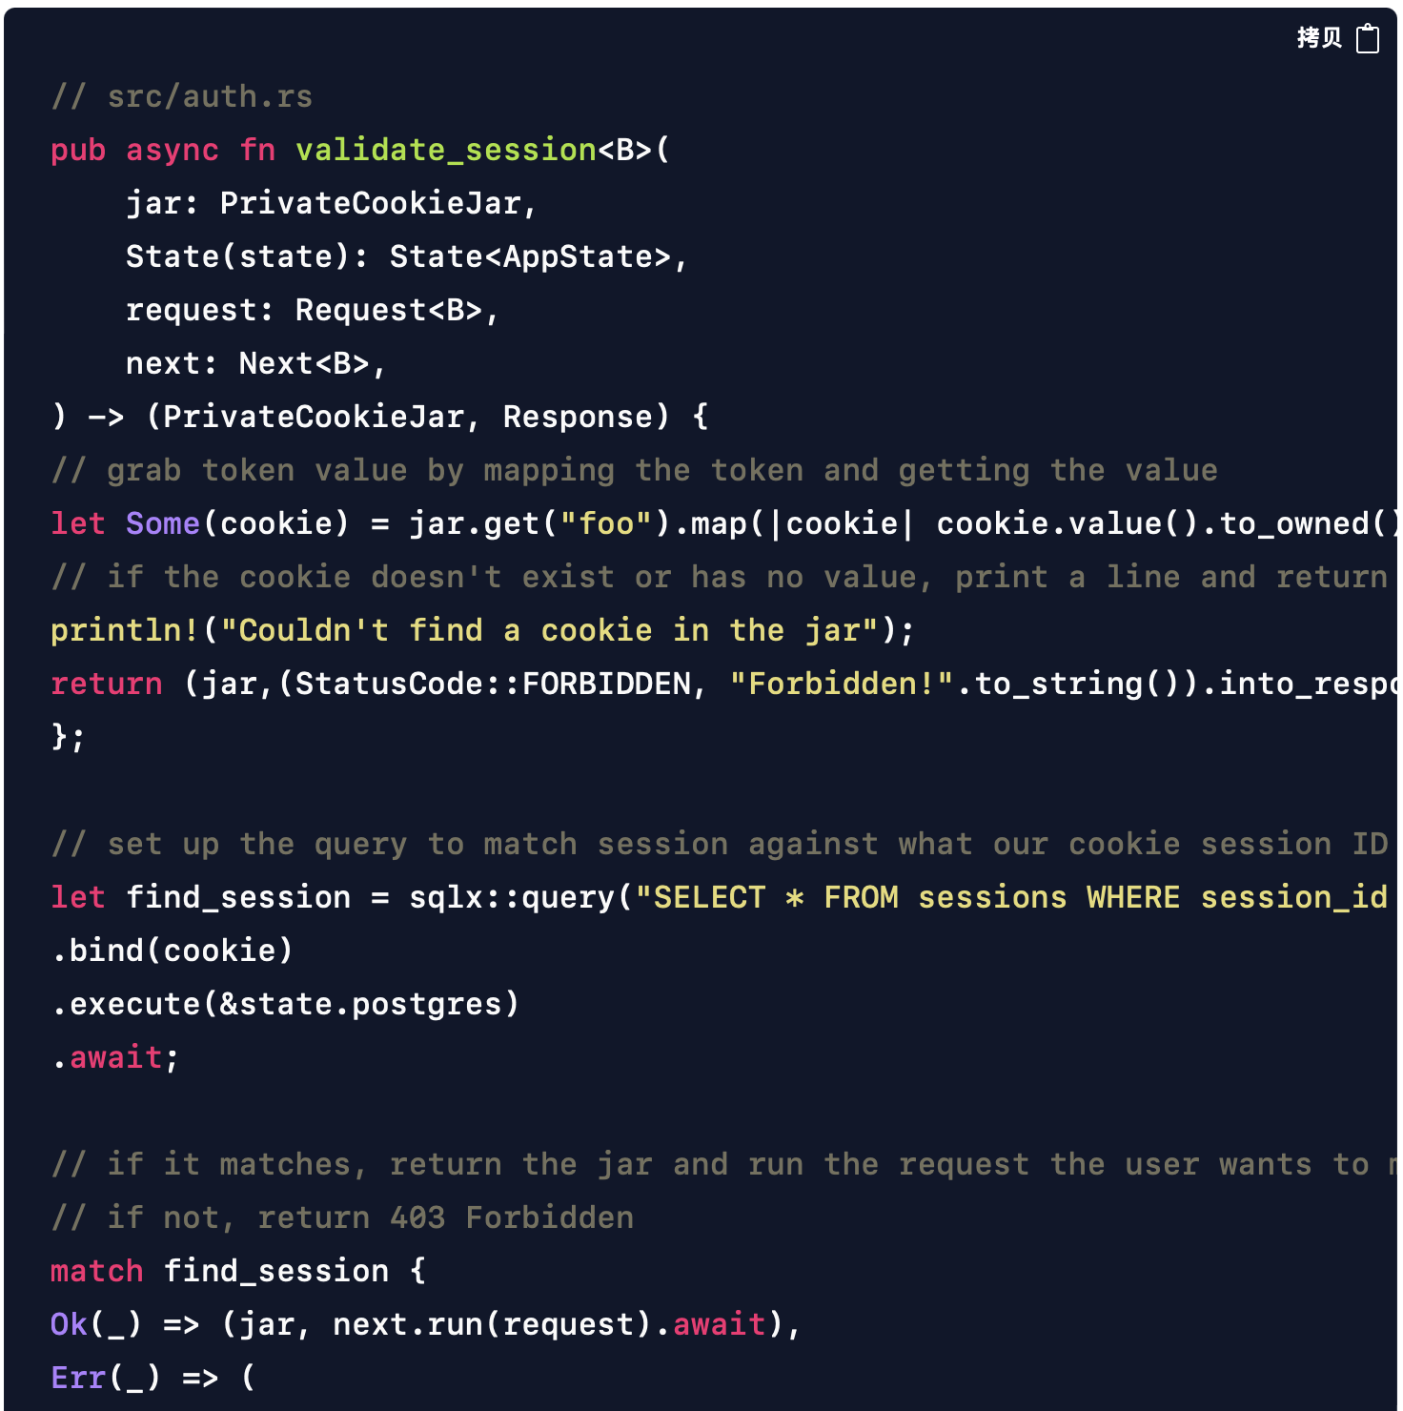This screenshot has height=1411, width=1403.
Task: Click StatusCode::FORBIDDEN in return line
Action: (493, 684)
